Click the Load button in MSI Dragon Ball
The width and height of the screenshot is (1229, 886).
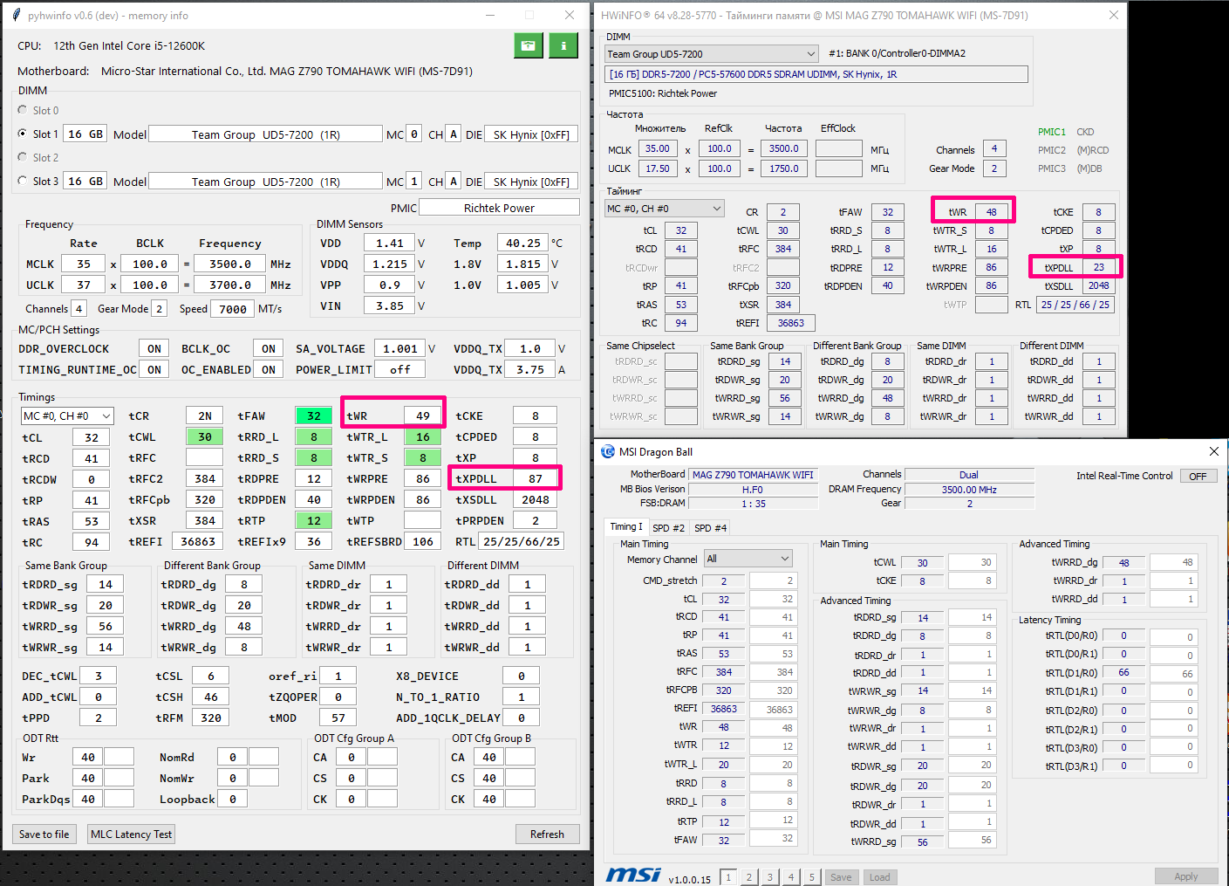[879, 877]
